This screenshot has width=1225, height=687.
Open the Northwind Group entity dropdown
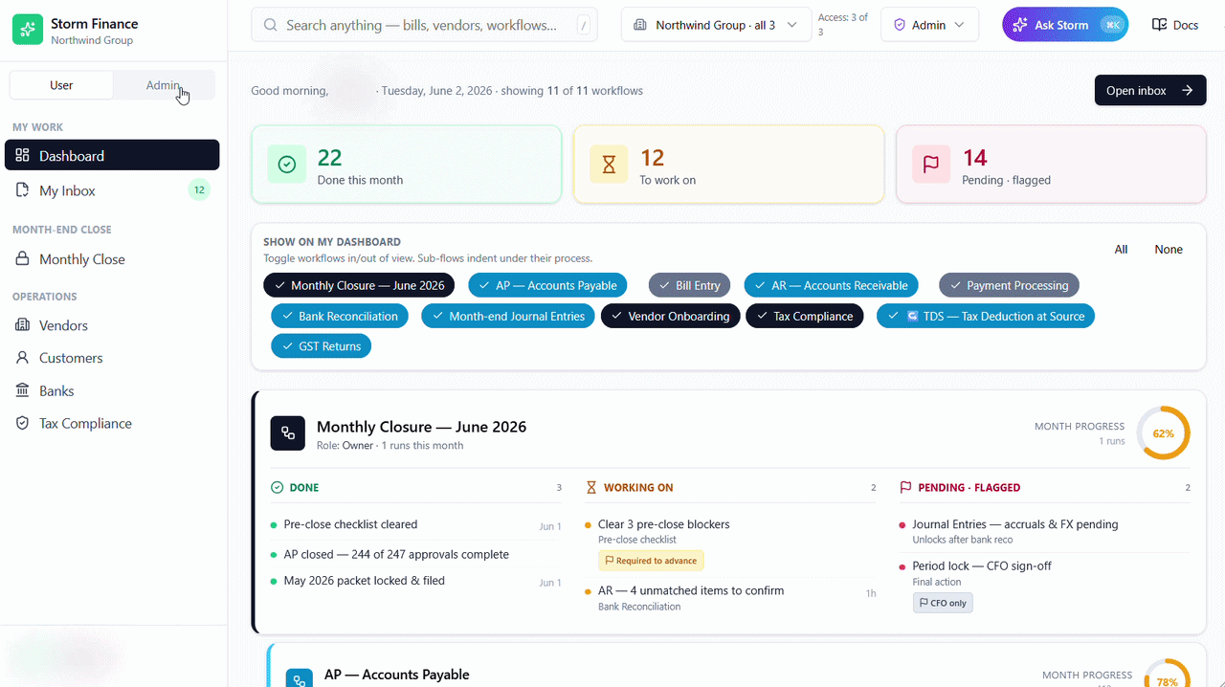[x=715, y=25]
